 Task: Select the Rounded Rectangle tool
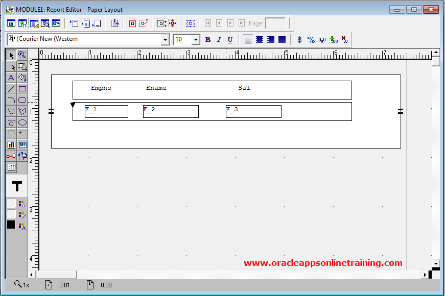(x=22, y=100)
